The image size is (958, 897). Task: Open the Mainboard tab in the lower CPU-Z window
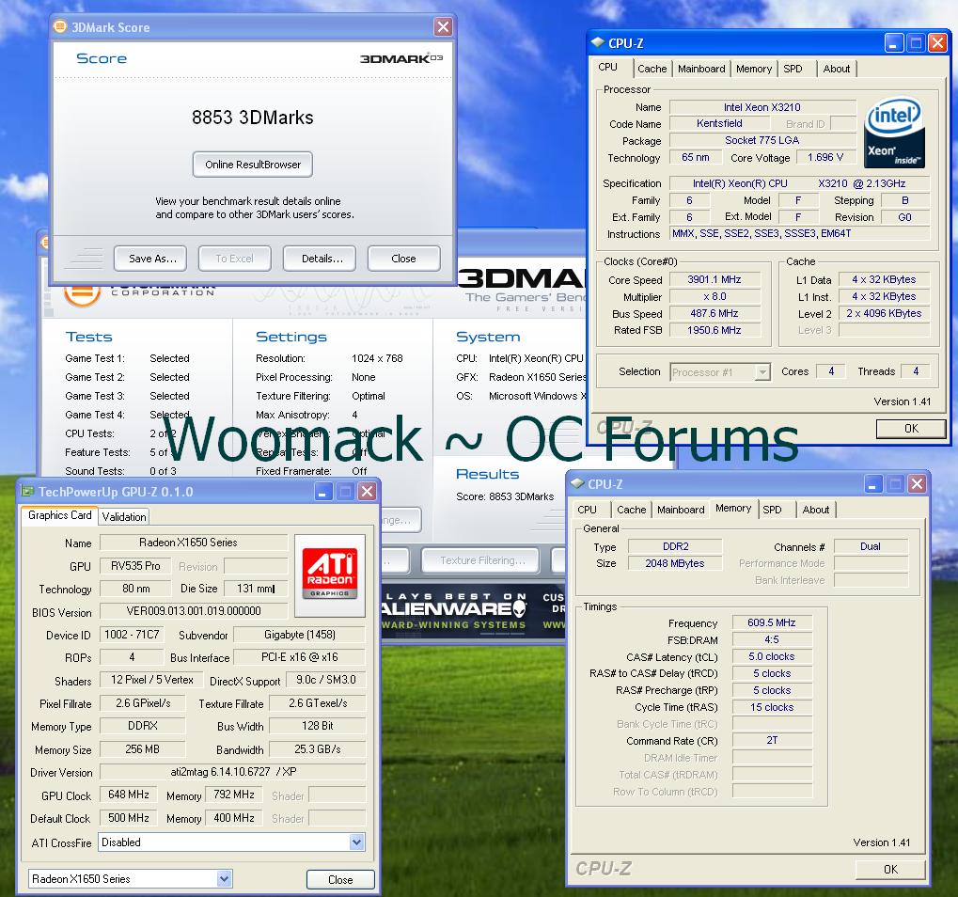tap(681, 510)
